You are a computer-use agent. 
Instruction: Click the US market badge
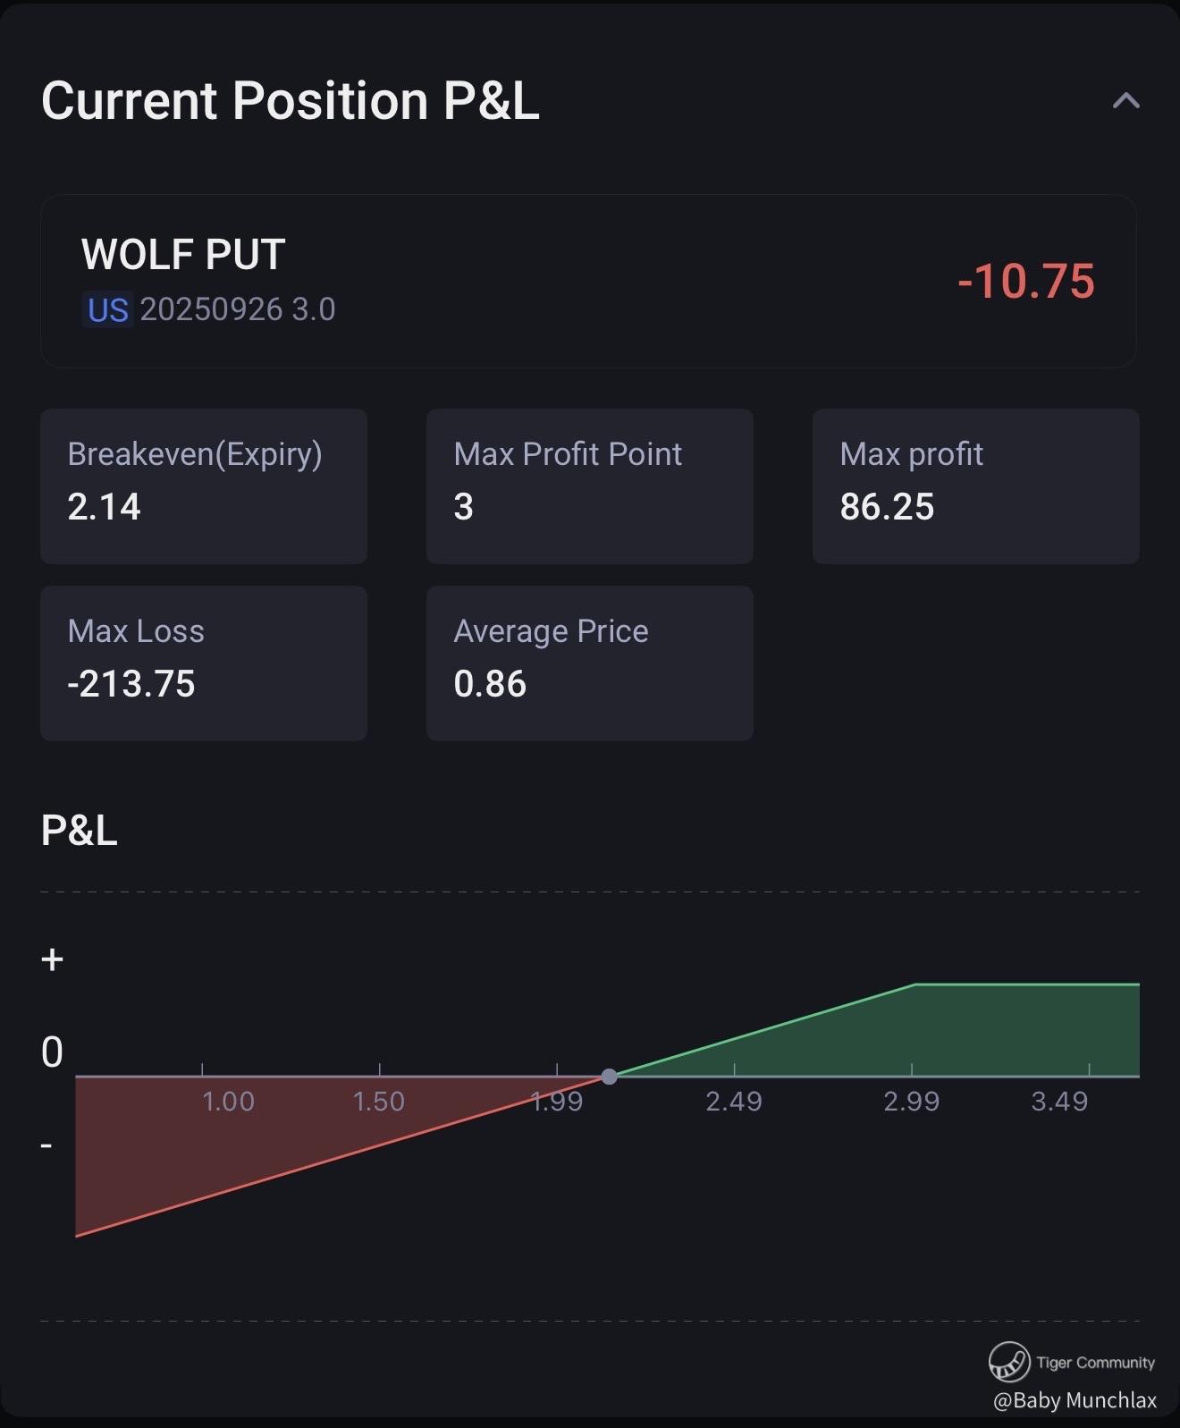[x=107, y=309]
